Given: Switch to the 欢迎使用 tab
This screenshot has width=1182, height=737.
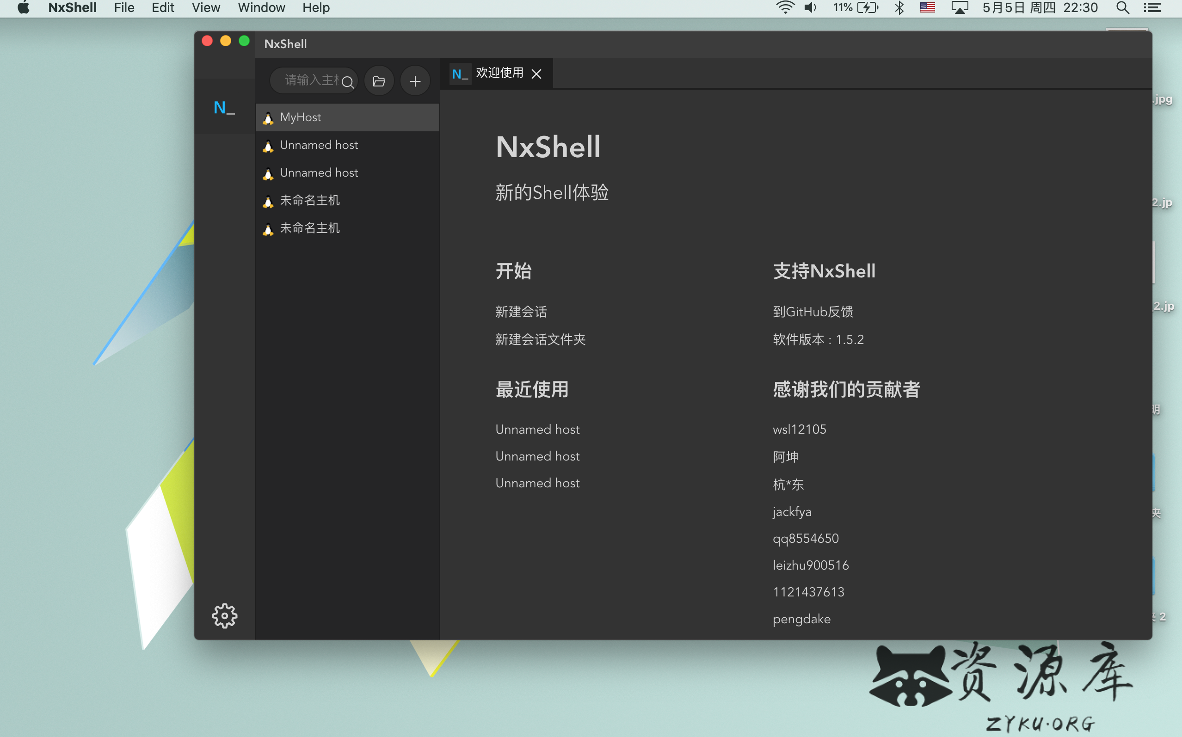Looking at the screenshot, I should (496, 74).
